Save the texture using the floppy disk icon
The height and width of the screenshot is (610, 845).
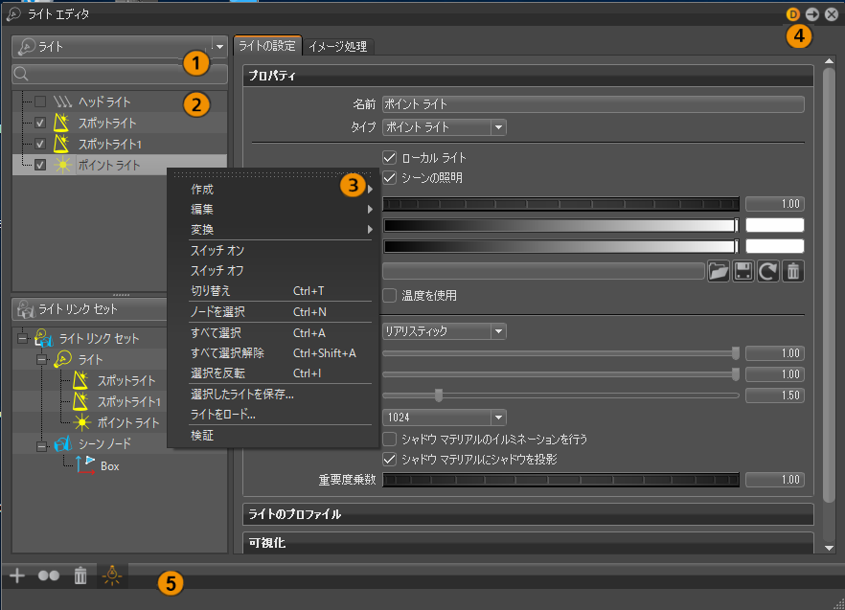click(743, 271)
